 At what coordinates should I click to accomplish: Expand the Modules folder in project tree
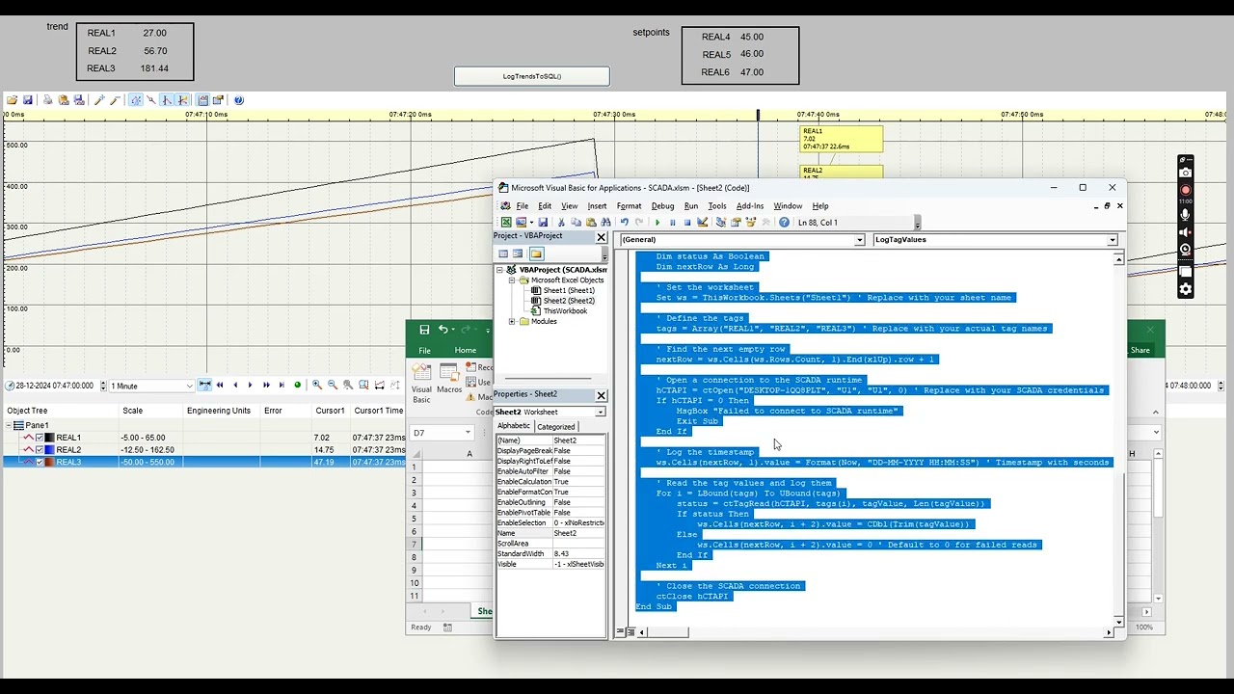(512, 322)
